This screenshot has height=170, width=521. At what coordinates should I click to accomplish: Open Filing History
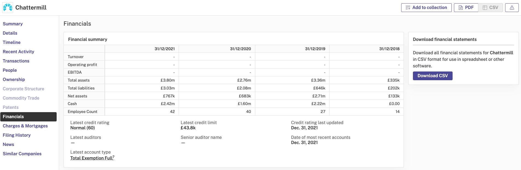click(x=16, y=135)
